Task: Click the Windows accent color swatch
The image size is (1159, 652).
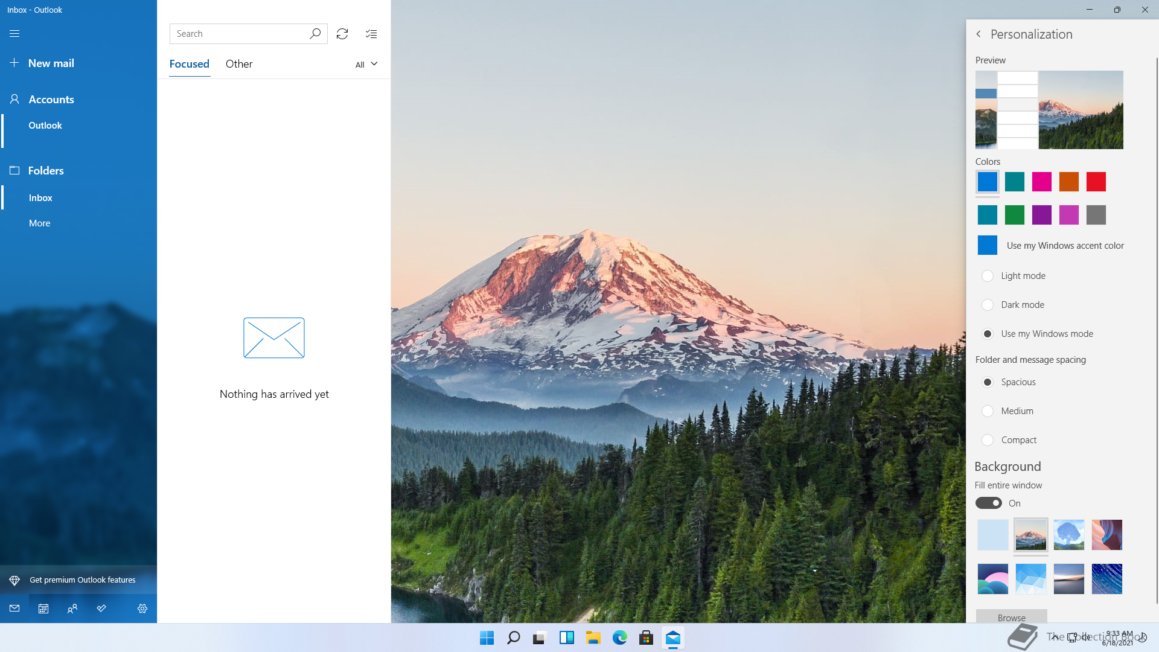Action: (988, 245)
